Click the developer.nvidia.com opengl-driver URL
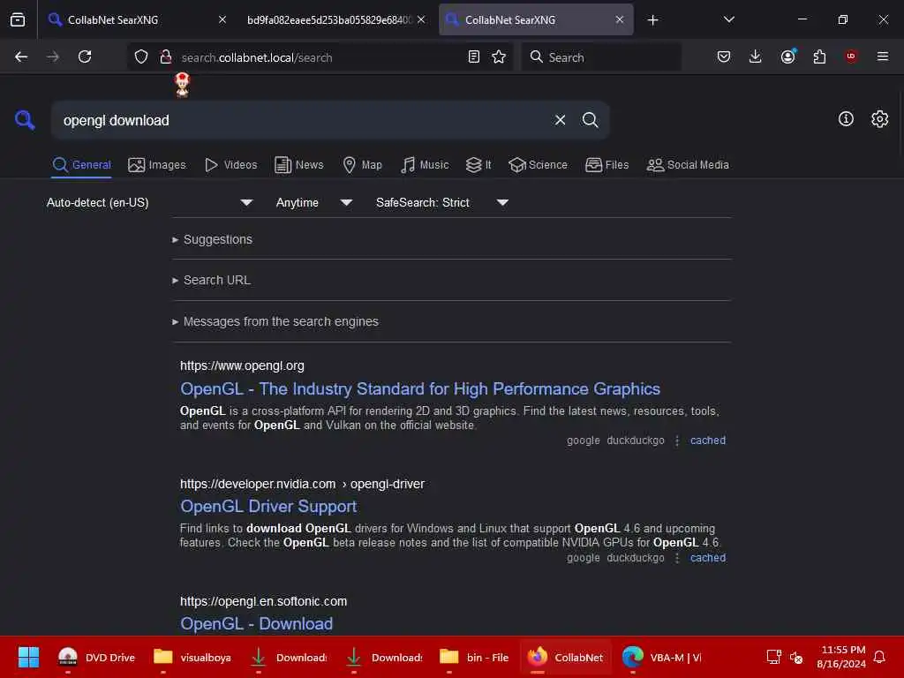 [302, 485]
